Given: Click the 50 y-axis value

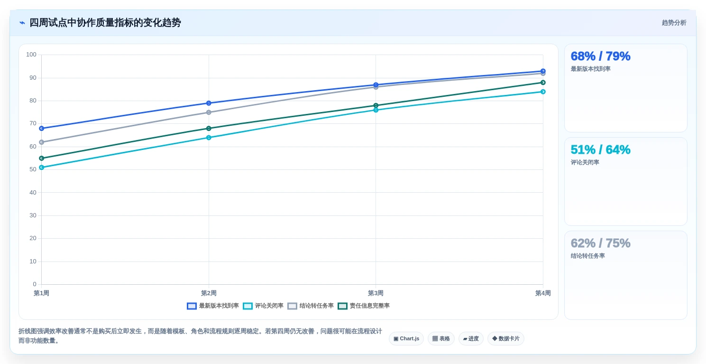Looking at the screenshot, I should [33, 169].
